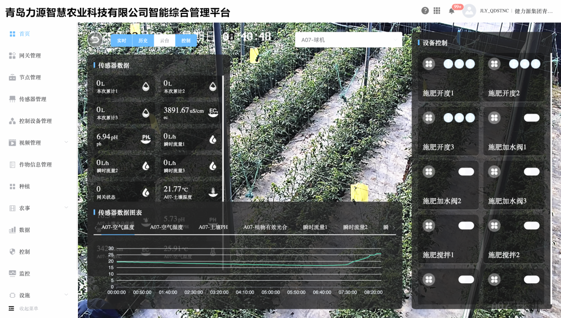561x318 pixels.
Task: Switch to the A07-空气湿度 chart tab
Action: (165, 227)
